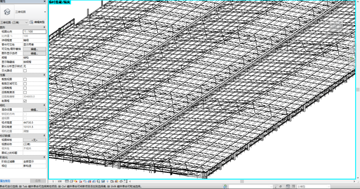Click the horizontal scrollbar thumb below the view

(x=242, y=181)
